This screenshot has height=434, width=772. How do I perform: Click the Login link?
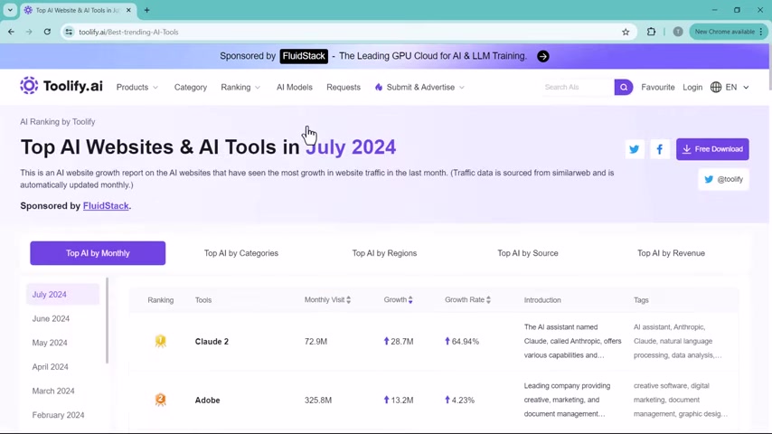pyautogui.click(x=692, y=87)
